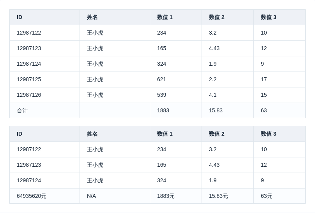Click the 63元 total cell
The width and height of the screenshot is (315, 213).
[x=267, y=196]
